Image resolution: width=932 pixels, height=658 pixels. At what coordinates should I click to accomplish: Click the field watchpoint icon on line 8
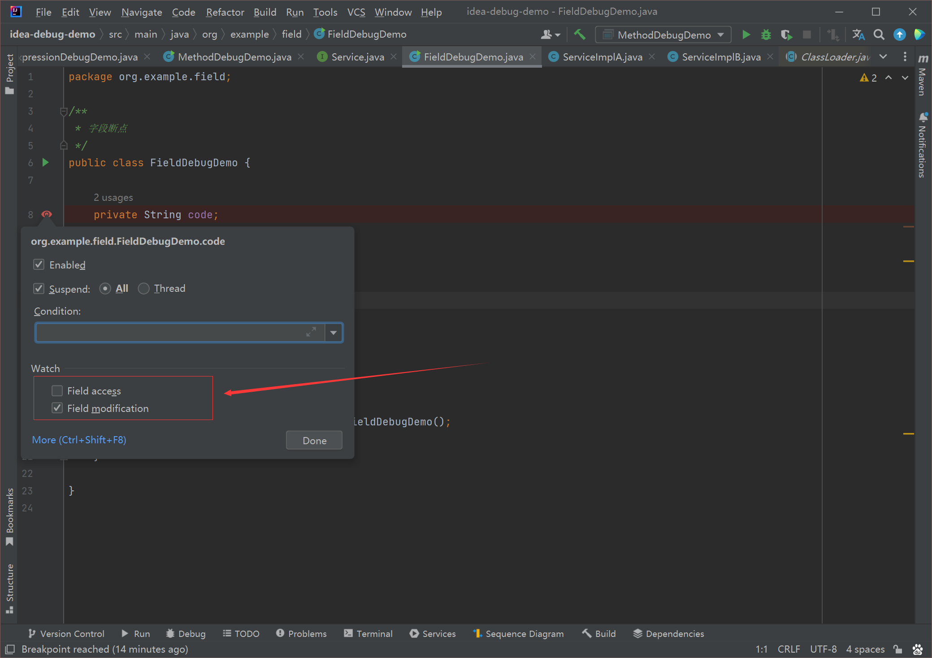click(47, 214)
